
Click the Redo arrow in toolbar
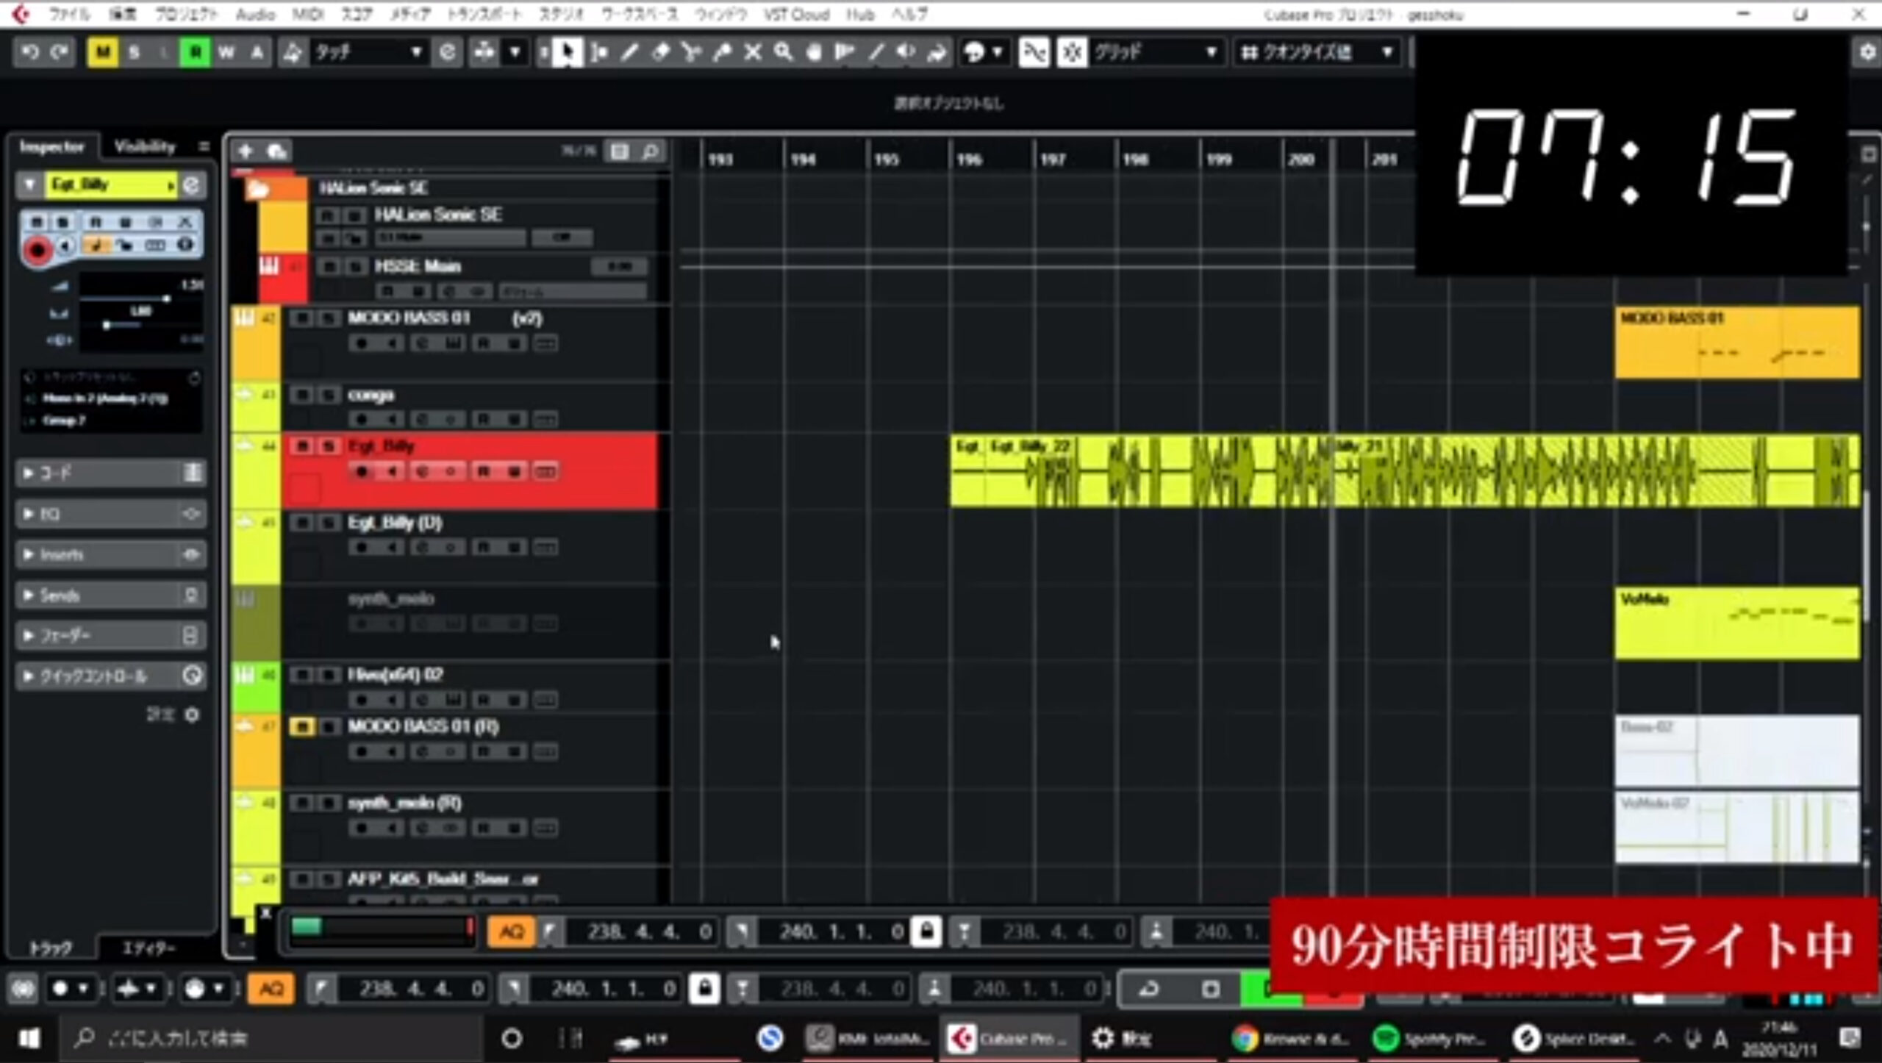tap(60, 52)
